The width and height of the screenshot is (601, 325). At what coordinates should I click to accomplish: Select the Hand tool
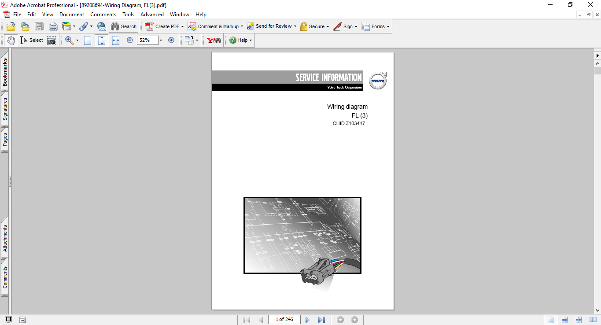pos(11,40)
